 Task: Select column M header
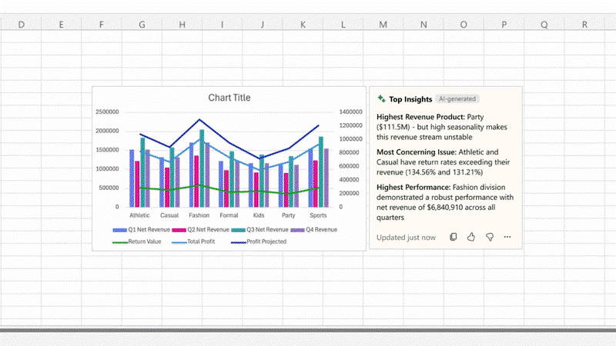tap(383, 25)
